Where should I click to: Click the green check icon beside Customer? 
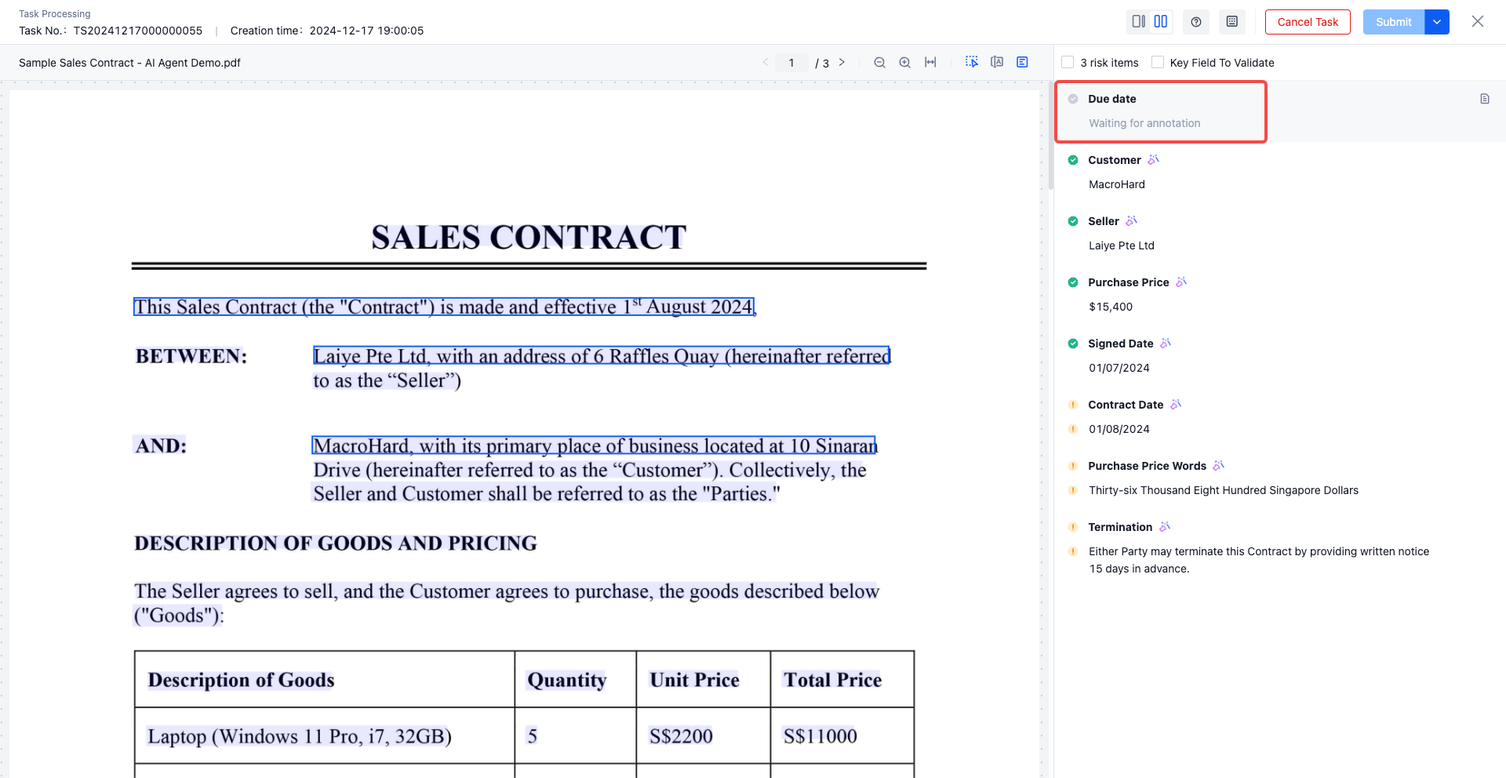(x=1073, y=160)
